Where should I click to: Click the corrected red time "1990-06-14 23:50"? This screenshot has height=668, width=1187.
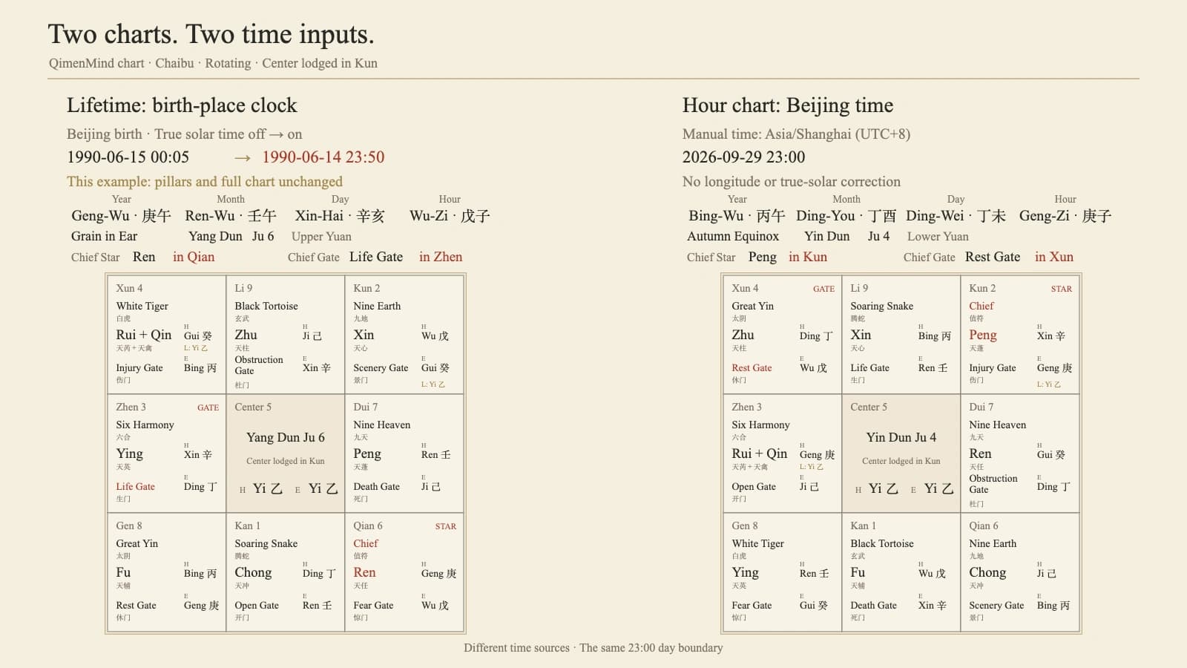tap(323, 157)
